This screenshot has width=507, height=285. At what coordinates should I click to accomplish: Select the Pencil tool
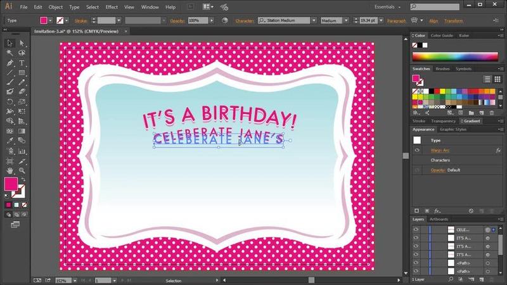(x=22, y=82)
